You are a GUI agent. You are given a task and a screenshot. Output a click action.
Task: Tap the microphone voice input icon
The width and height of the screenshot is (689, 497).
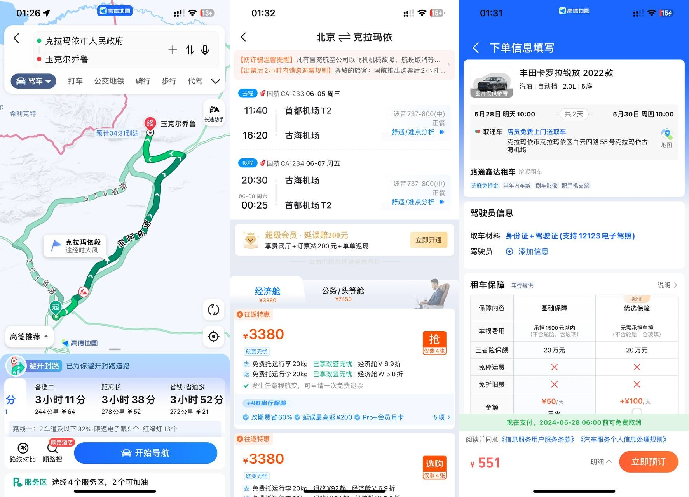tap(205, 50)
